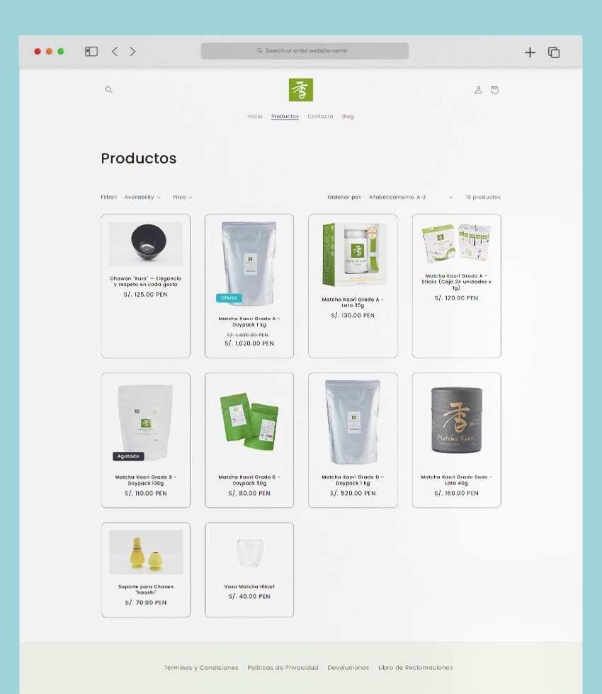Open the Contacto menu item
This screenshot has width=602, height=694.
[x=320, y=117]
